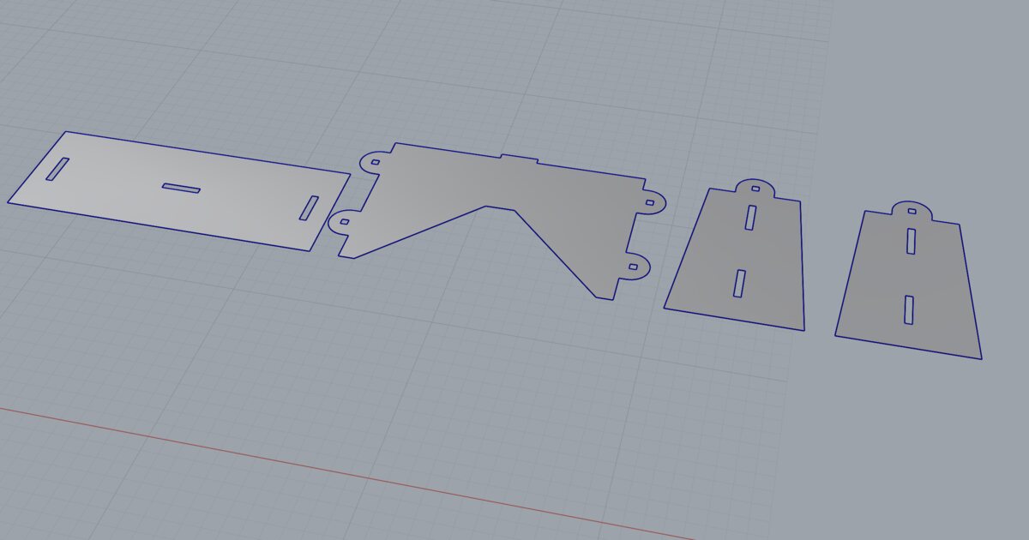The height and width of the screenshot is (540, 1029).
Task: Select the lower slot of the right trapezoid
Action: [908, 309]
